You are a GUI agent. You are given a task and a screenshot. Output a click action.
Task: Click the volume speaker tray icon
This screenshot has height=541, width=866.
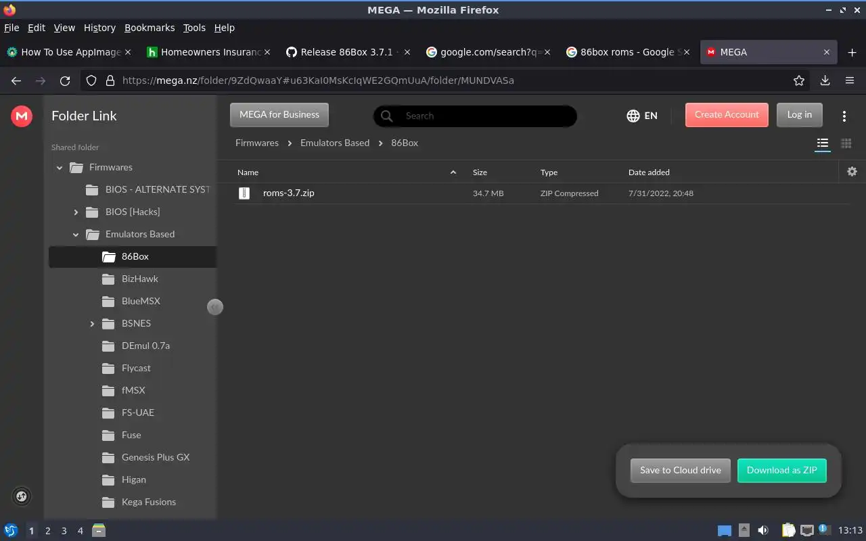[x=762, y=531]
